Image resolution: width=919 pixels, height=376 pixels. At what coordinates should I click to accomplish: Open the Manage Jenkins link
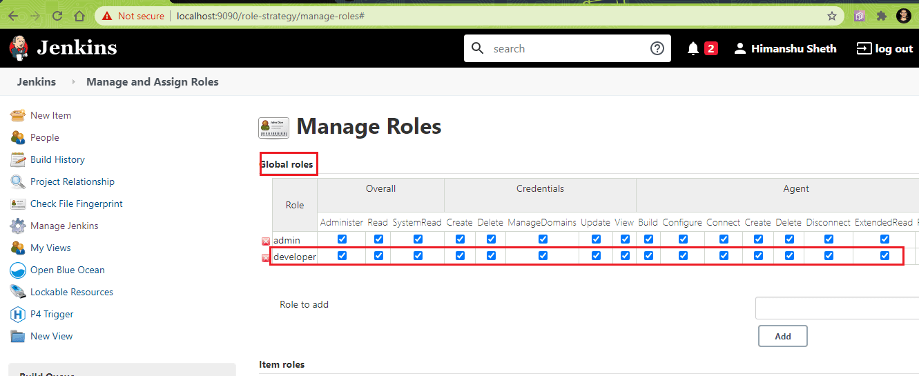[64, 226]
